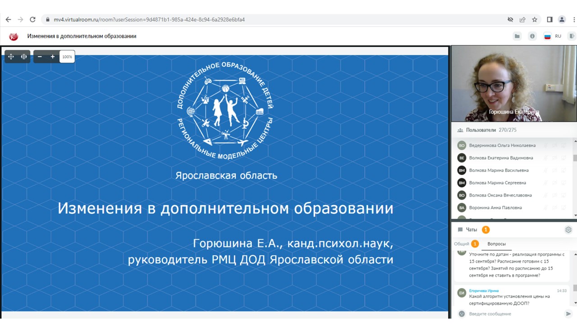Toggle the fit-to-width slide tool
This screenshot has height=324, width=577.
pos(24,57)
